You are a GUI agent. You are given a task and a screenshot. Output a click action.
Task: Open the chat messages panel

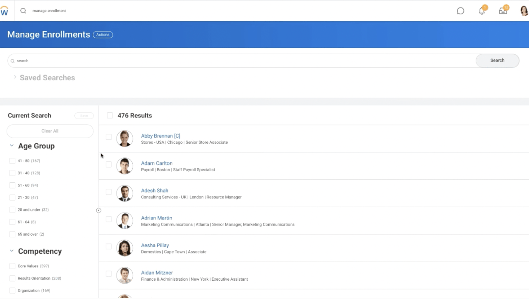(x=461, y=11)
